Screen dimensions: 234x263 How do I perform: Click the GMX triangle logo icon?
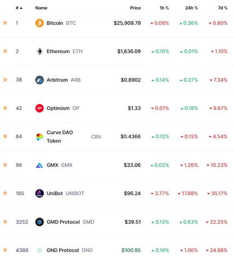(39, 165)
